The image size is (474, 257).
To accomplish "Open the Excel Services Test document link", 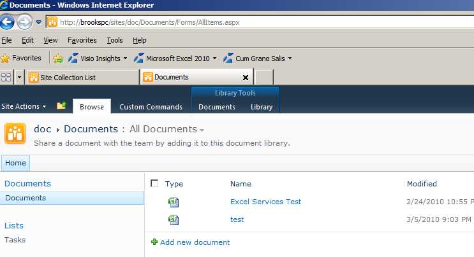I will pos(265,202).
